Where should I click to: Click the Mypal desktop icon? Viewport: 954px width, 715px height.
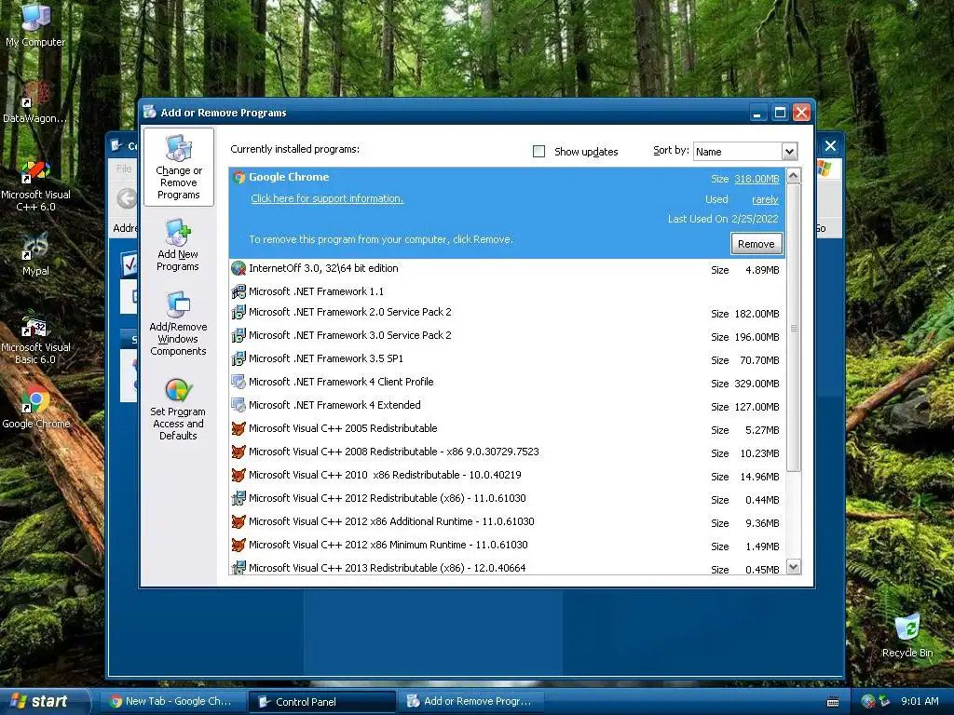pos(35,254)
